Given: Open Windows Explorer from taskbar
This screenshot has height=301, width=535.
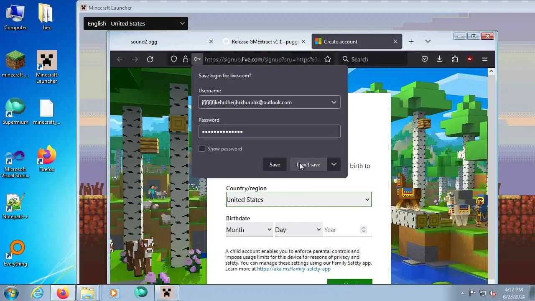Looking at the screenshot, I should tap(87, 293).
